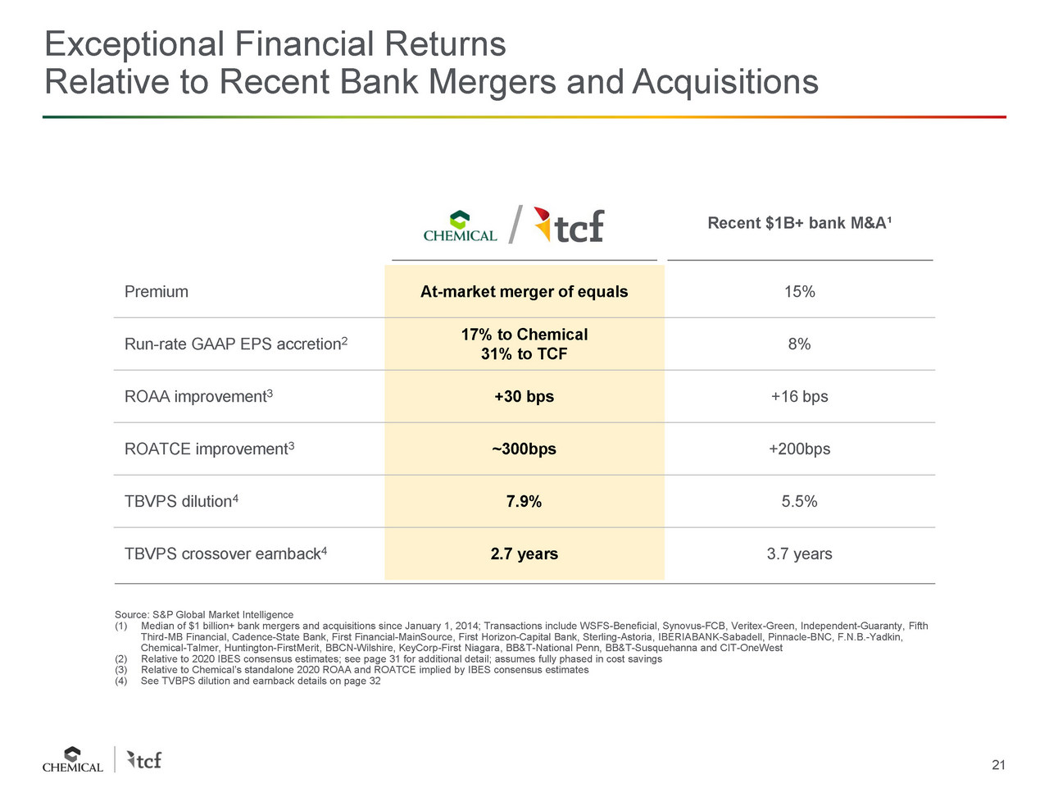Viewport: 1049px width, 811px height.
Task: Click the '+30 bps' highlighted cell
Action: [x=524, y=397]
